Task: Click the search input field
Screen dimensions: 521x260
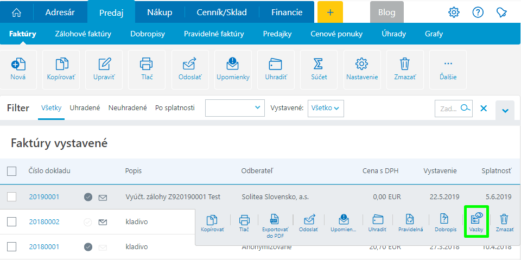Action: point(448,108)
